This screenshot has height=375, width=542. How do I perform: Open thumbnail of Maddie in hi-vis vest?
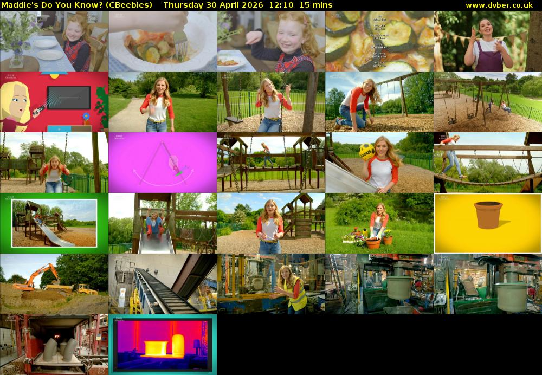pos(271,284)
